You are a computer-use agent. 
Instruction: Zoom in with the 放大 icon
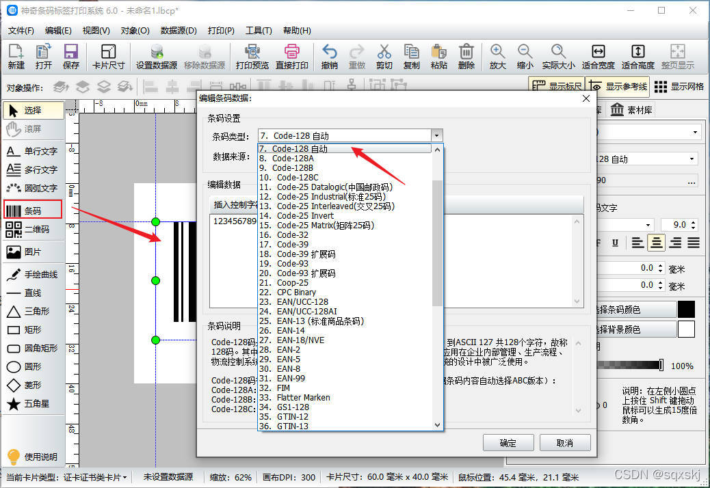coord(498,57)
